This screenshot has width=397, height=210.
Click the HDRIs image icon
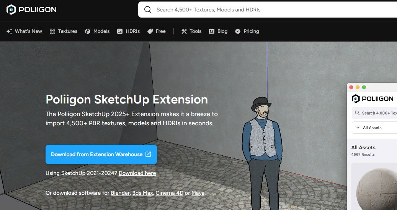[120, 31]
